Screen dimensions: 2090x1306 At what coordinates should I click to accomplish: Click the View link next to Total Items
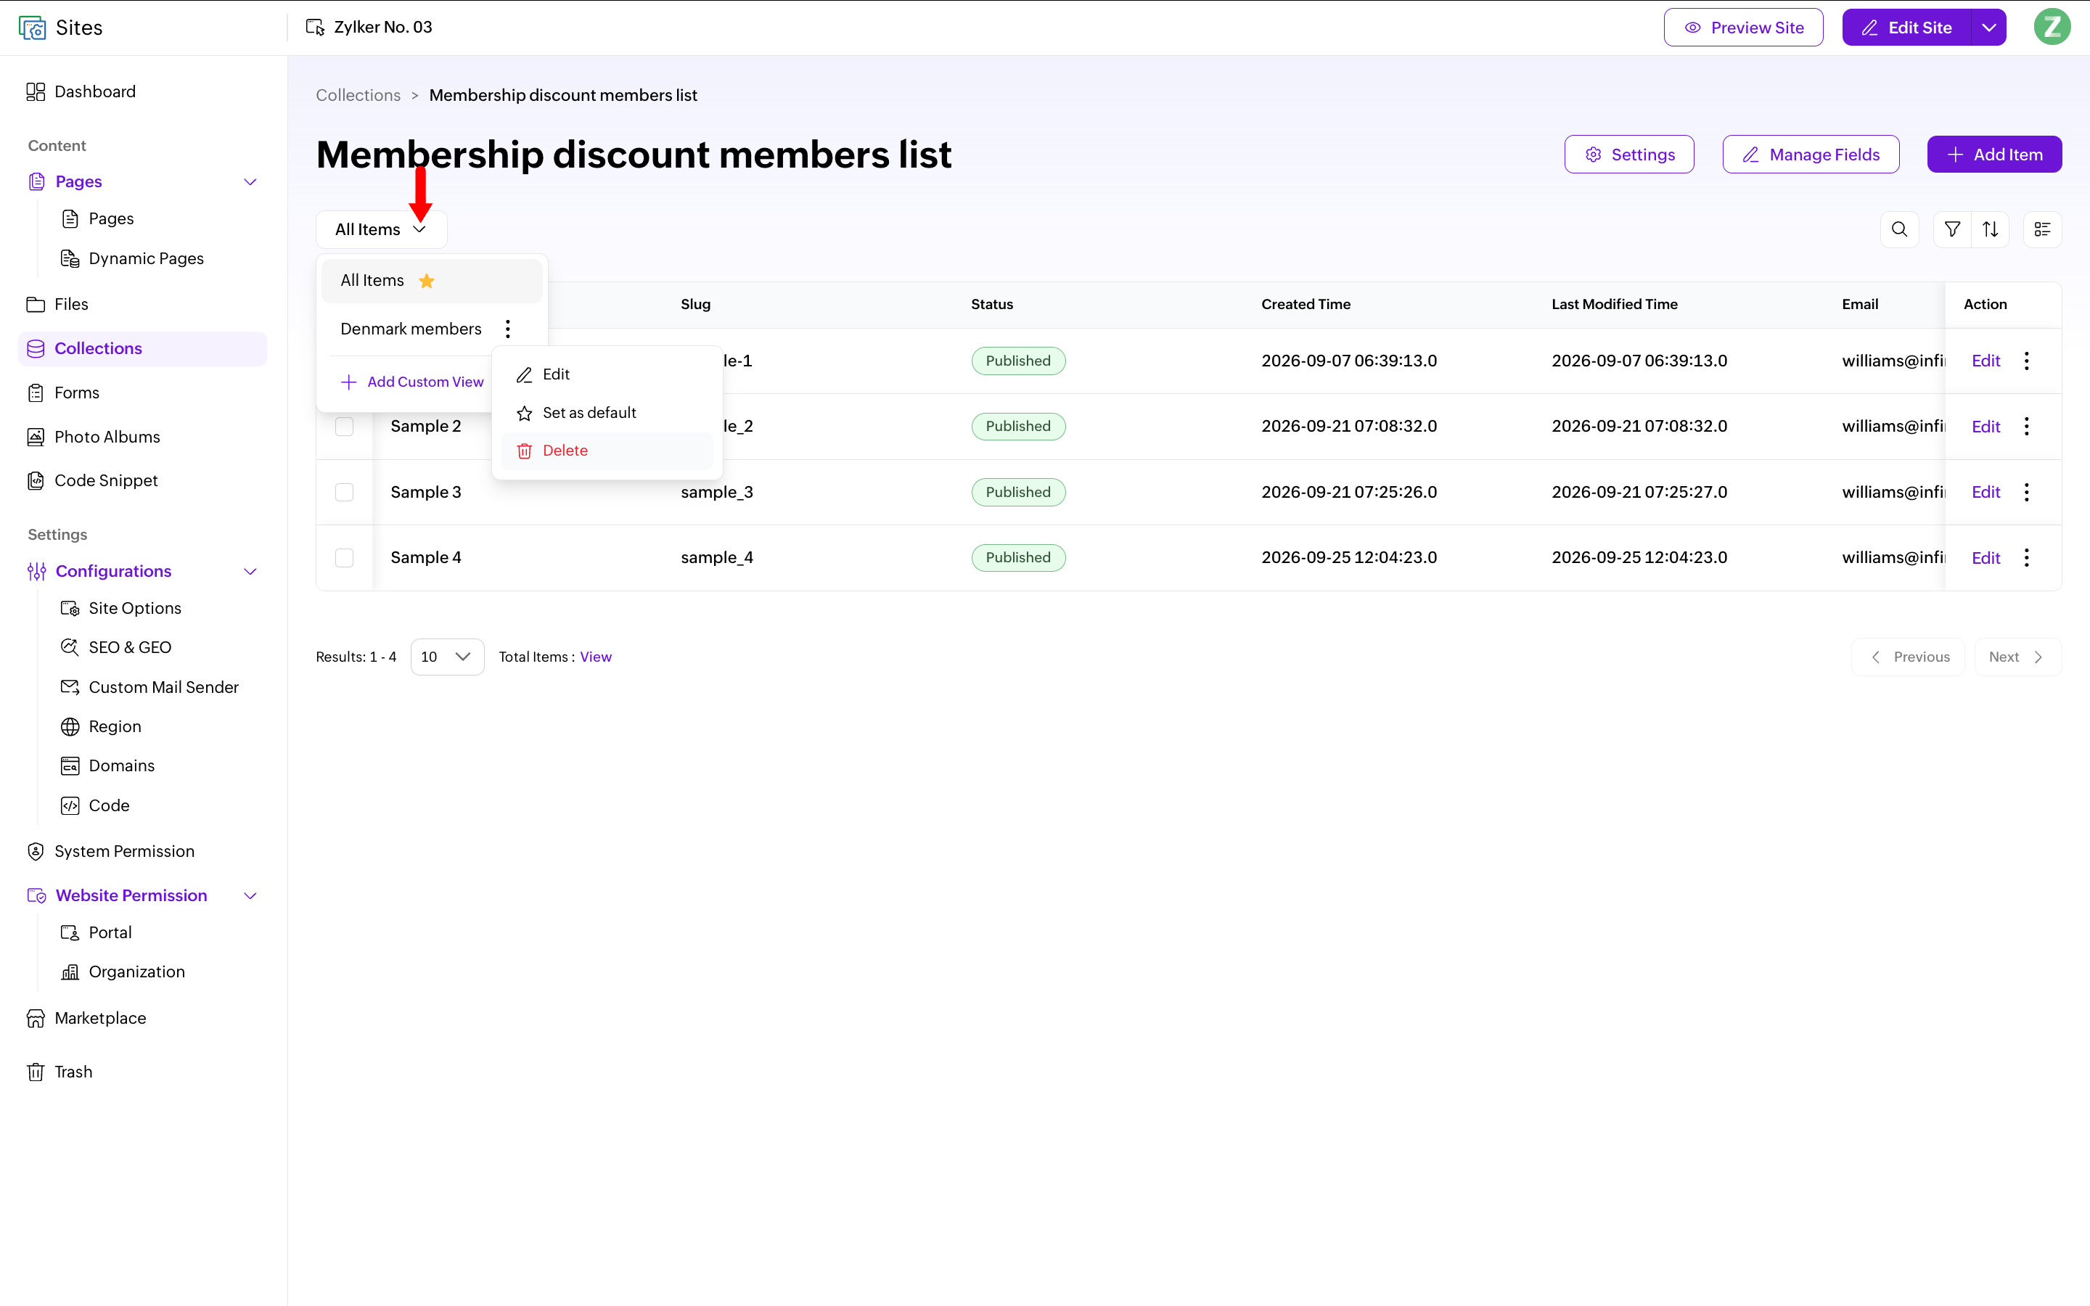pyautogui.click(x=595, y=657)
